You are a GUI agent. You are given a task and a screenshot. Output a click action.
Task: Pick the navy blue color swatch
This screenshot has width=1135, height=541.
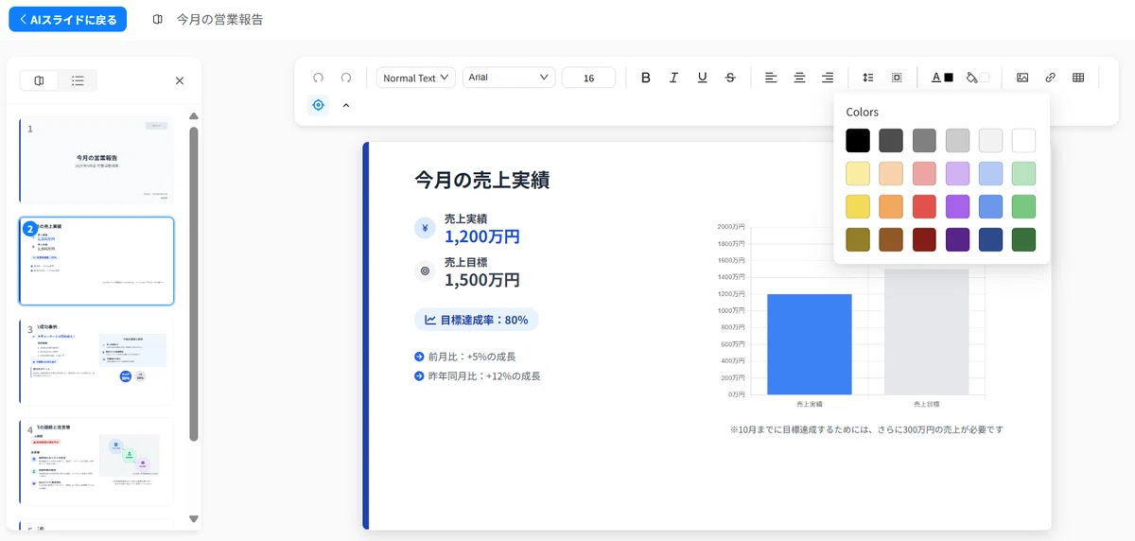[x=990, y=239]
